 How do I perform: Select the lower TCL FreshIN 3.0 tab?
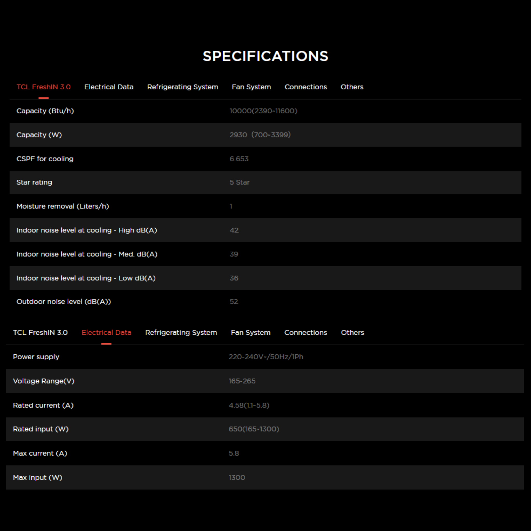click(40, 332)
